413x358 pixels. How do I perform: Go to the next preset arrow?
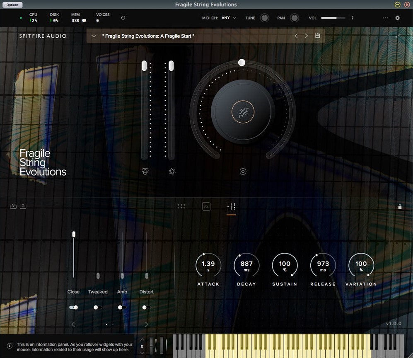click(307, 36)
